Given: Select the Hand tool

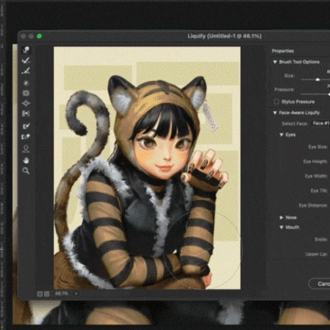Looking at the screenshot, I should click(x=26, y=160).
